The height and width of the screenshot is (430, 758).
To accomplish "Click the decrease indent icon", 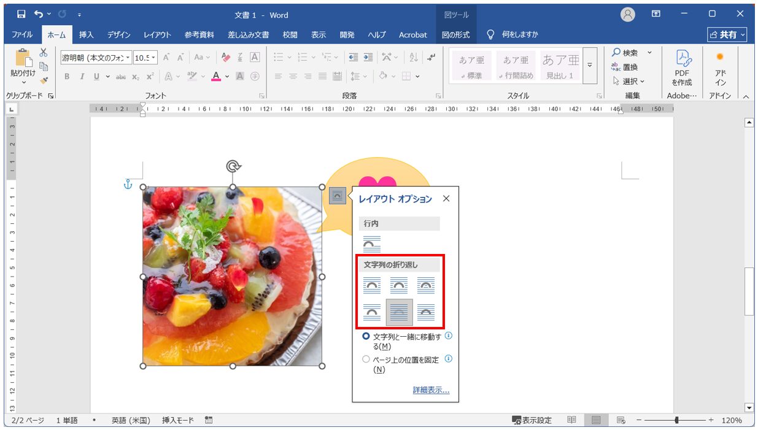I will (354, 57).
